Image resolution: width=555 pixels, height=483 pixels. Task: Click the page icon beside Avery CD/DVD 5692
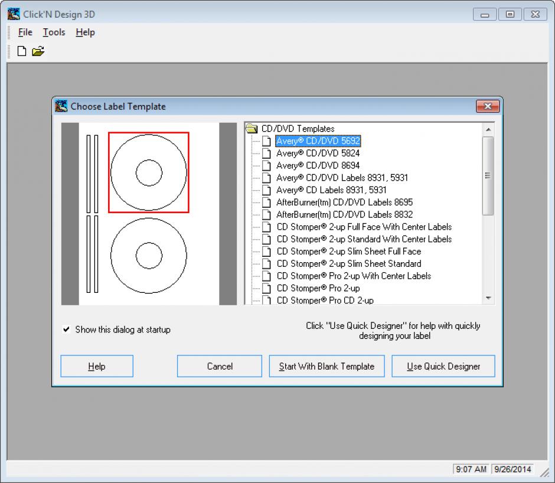[266, 141]
